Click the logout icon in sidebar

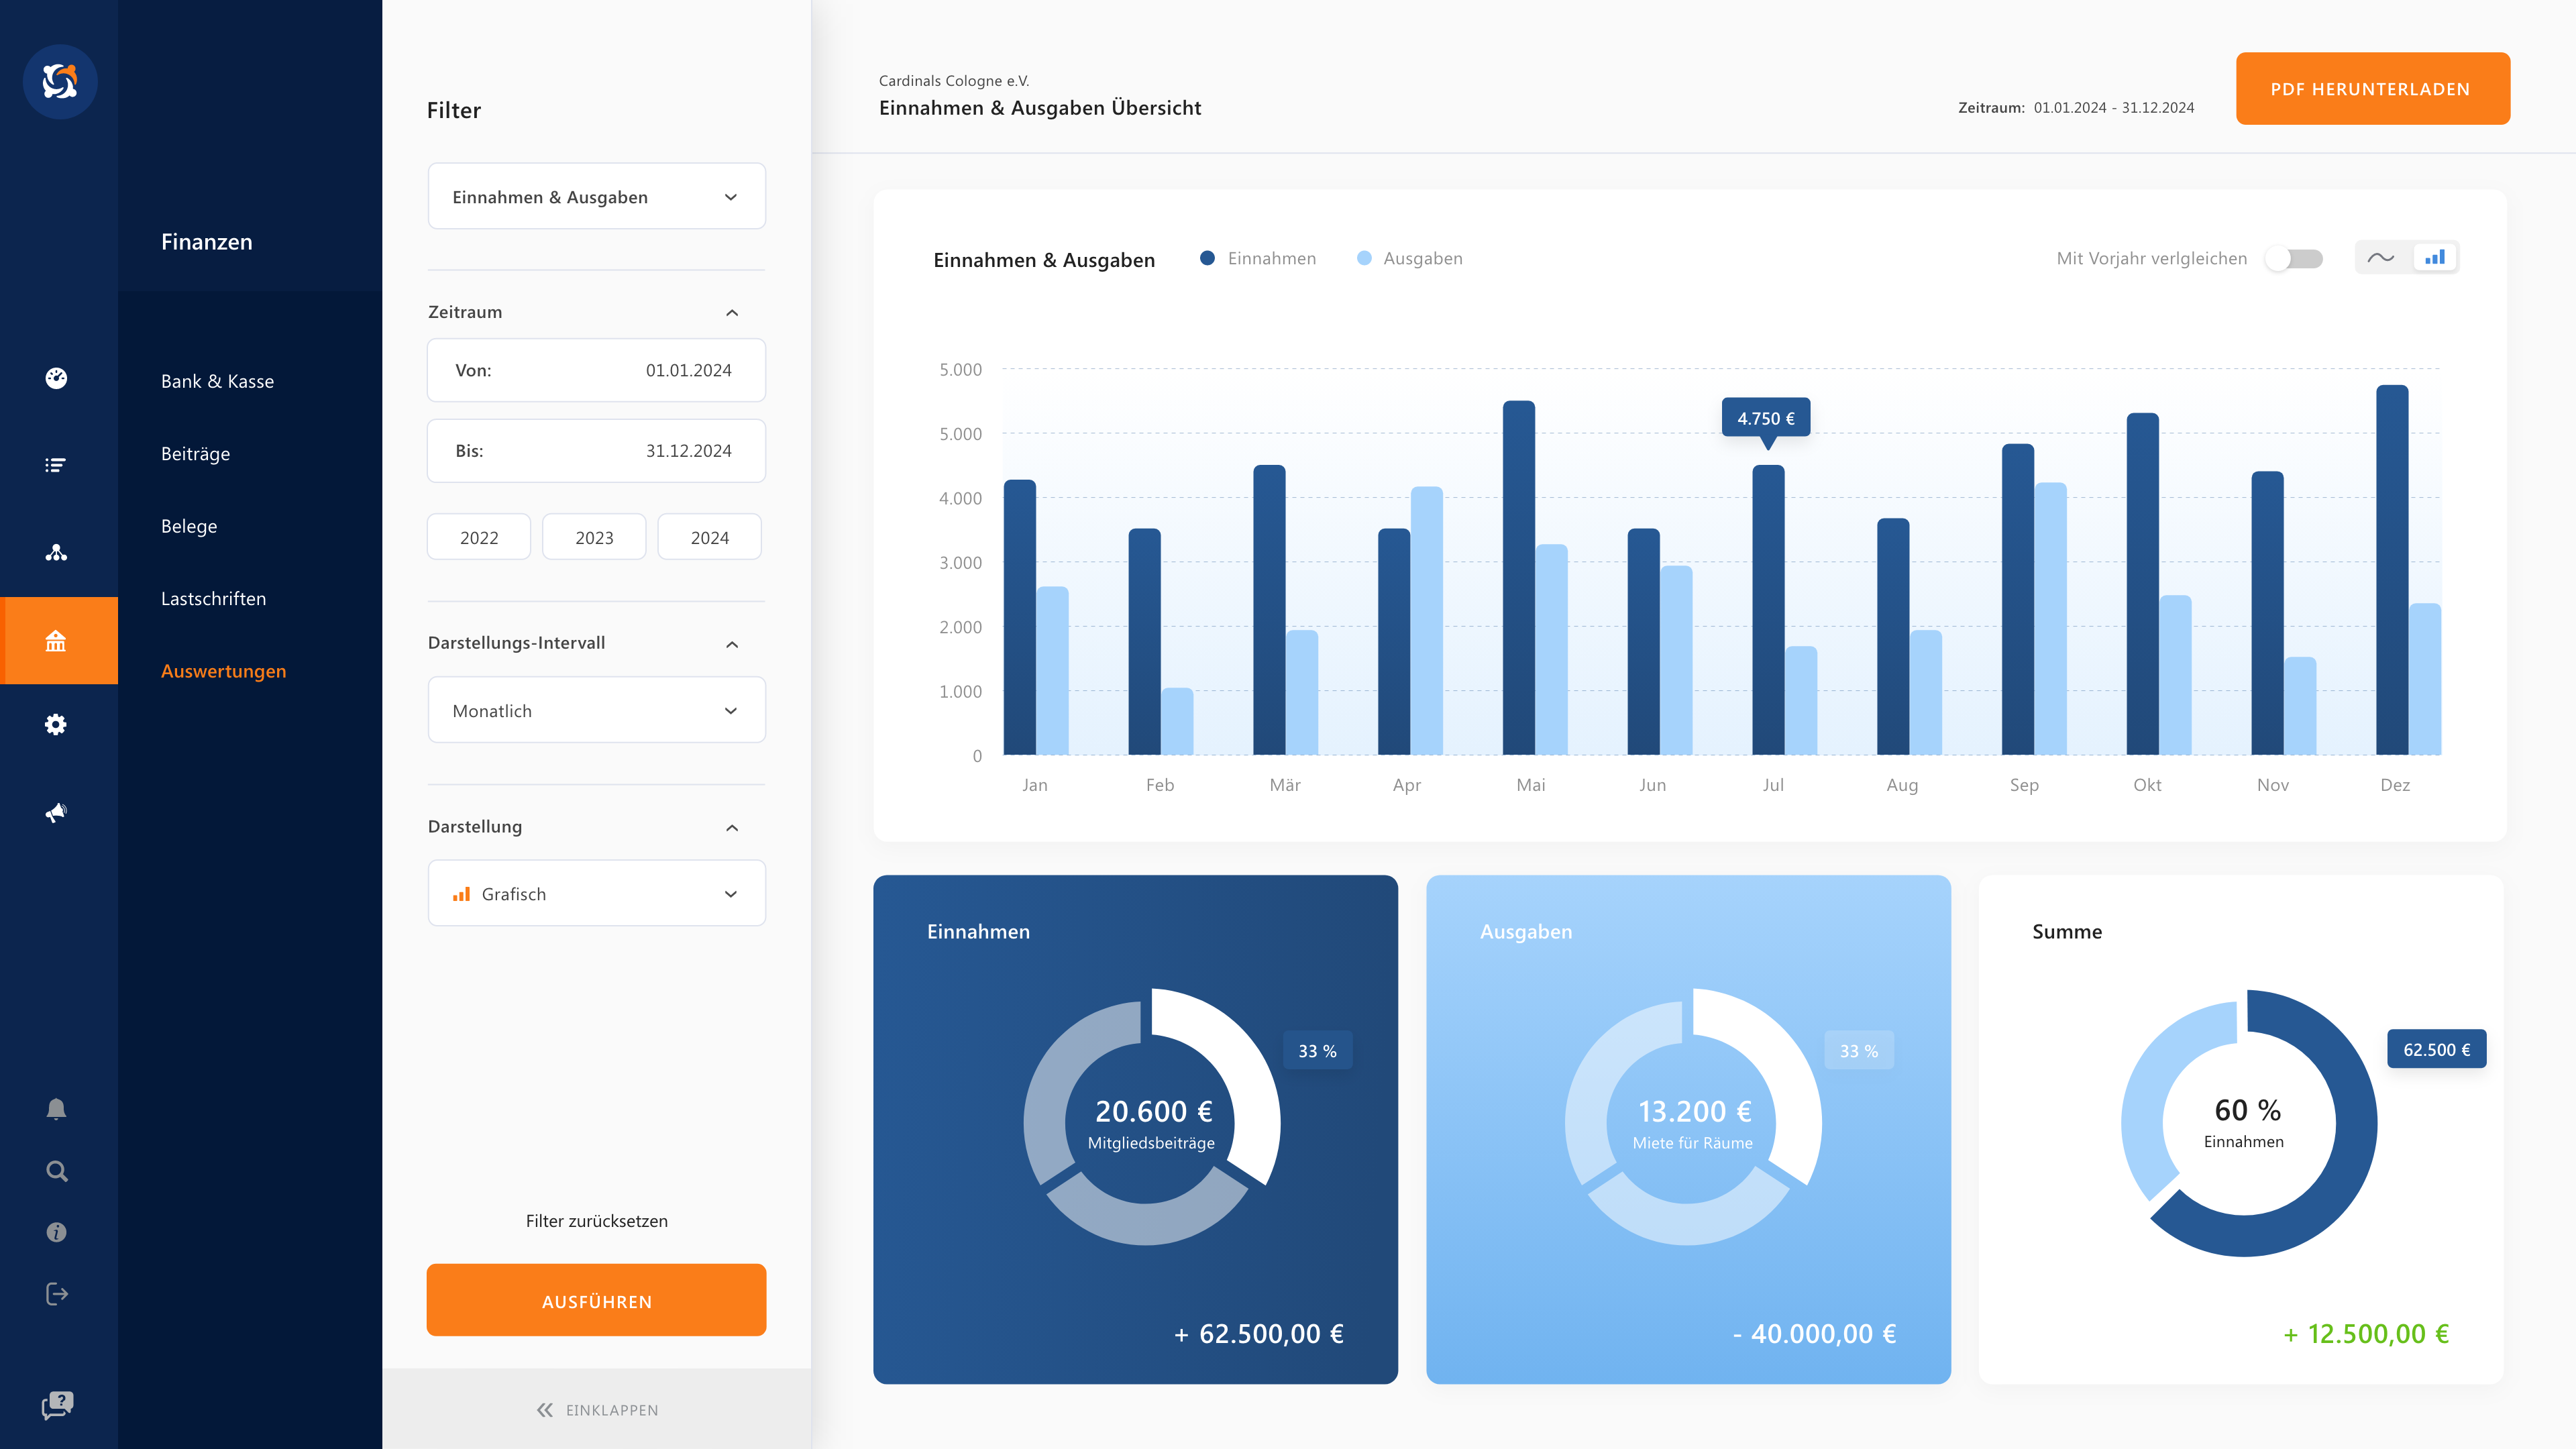[x=56, y=1294]
